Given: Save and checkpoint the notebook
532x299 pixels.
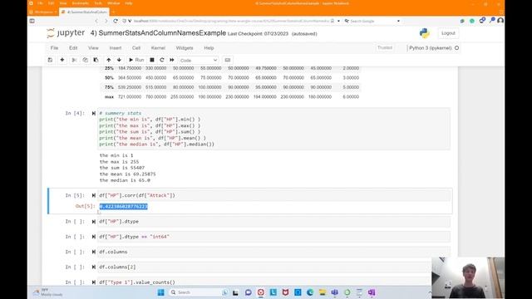Looking at the screenshot, I should point(50,60).
